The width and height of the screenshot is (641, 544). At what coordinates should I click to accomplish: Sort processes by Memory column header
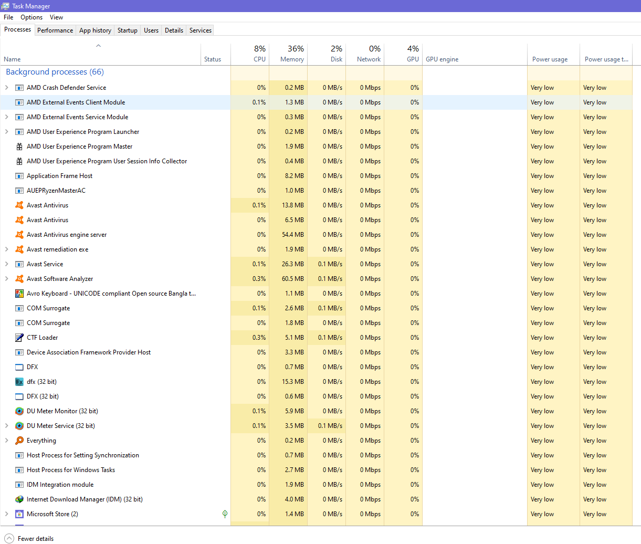pyautogui.click(x=292, y=59)
